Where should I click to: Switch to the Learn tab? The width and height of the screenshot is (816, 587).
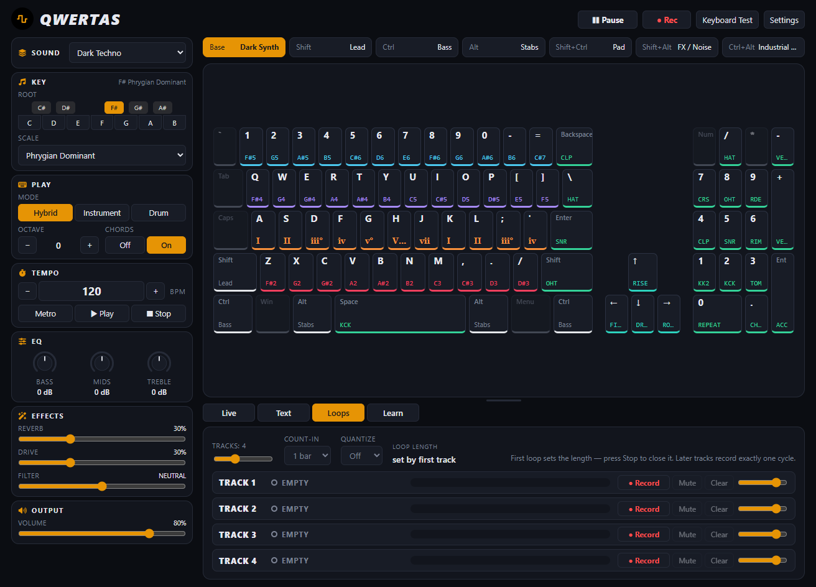[x=393, y=413]
